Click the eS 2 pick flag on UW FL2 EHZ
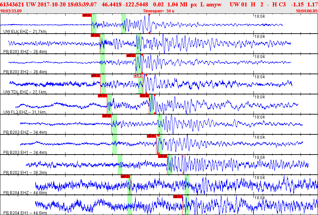This screenshot has width=318, height=215. [x=144, y=96]
